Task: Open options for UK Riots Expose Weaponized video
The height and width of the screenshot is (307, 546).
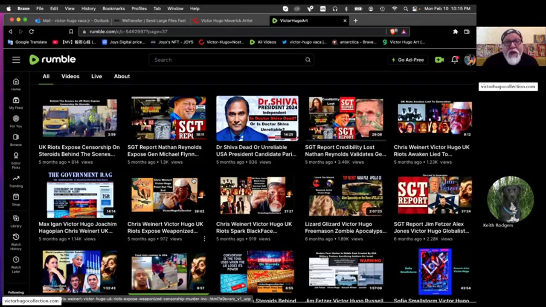Action: [204, 239]
